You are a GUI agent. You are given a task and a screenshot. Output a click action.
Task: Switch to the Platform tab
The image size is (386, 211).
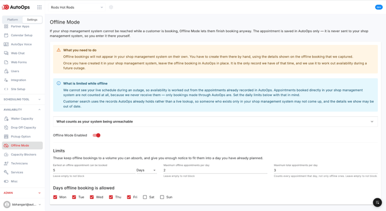tap(13, 20)
